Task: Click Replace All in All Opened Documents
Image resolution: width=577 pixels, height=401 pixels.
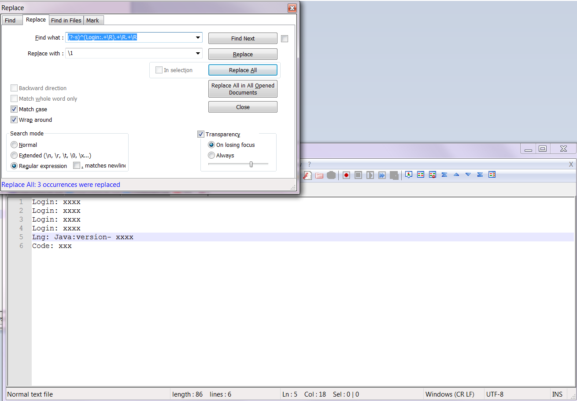Action: coord(243,89)
